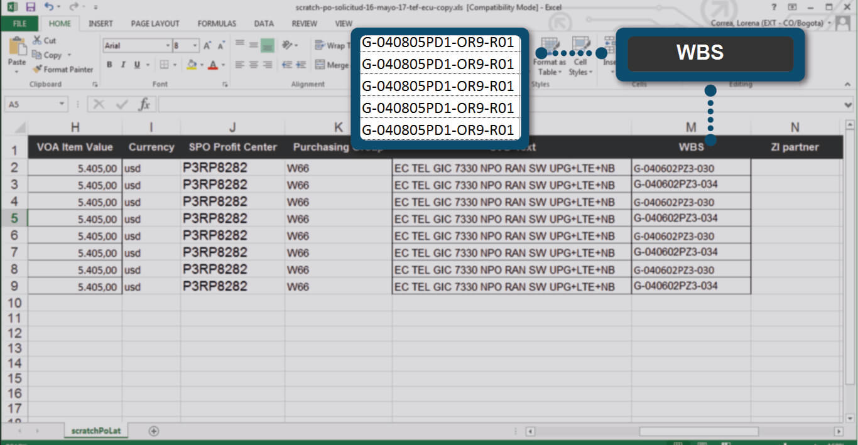The image size is (858, 445).
Task: Click the Insert Function fx icon
Action: click(144, 104)
